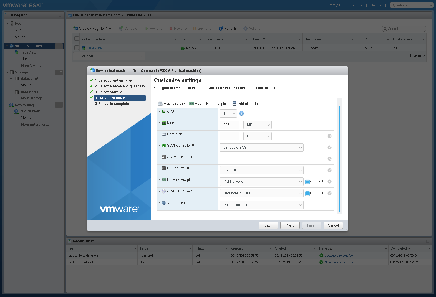Click the TrueView VM icon in table
The image size is (436, 297).
84,48
